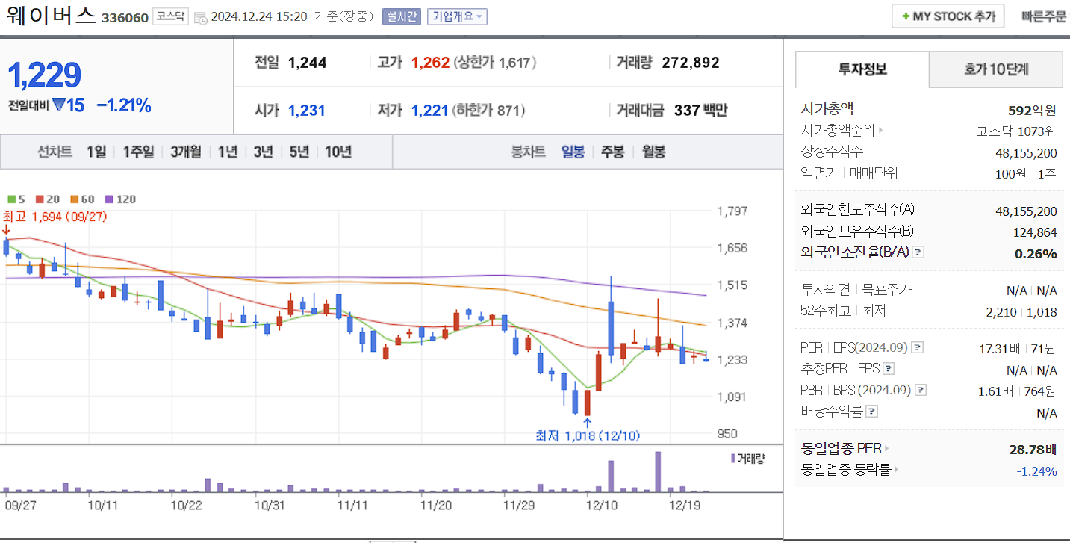Click the 목표주가 label
Screen dimensions: 1070x543
pos(887,290)
